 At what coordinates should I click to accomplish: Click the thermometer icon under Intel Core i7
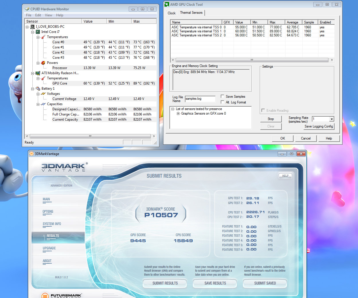[x=43, y=37]
